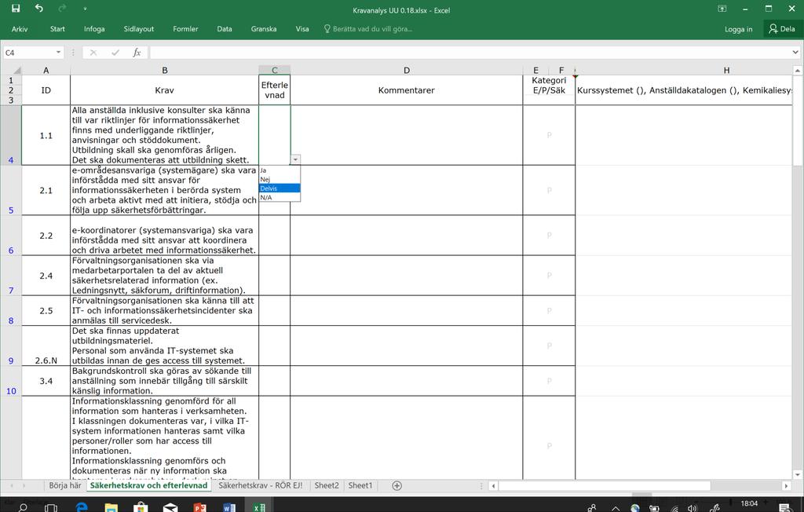Image resolution: width=804 pixels, height=512 pixels.
Task: Click the cell with ID 2.2
Action: point(46,236)
